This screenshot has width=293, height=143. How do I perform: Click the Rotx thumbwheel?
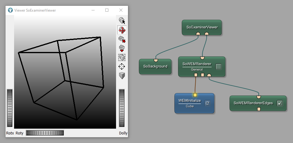tap(10, 108)
